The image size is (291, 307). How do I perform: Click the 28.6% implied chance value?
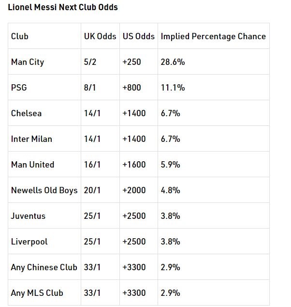(173, 62)
